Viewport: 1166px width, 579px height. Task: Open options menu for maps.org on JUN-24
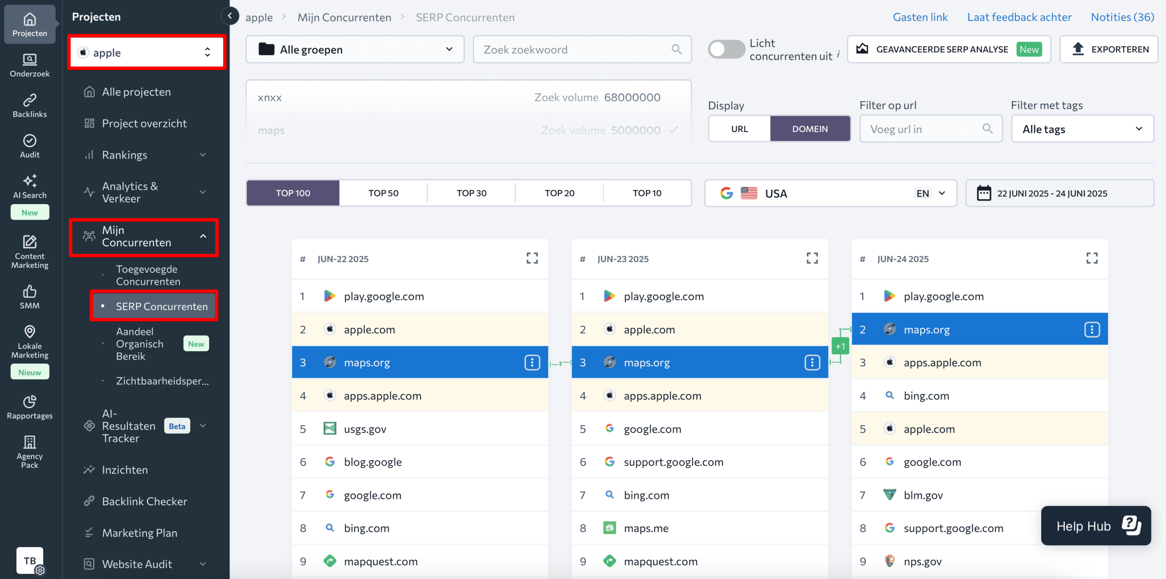point(1092,329)
